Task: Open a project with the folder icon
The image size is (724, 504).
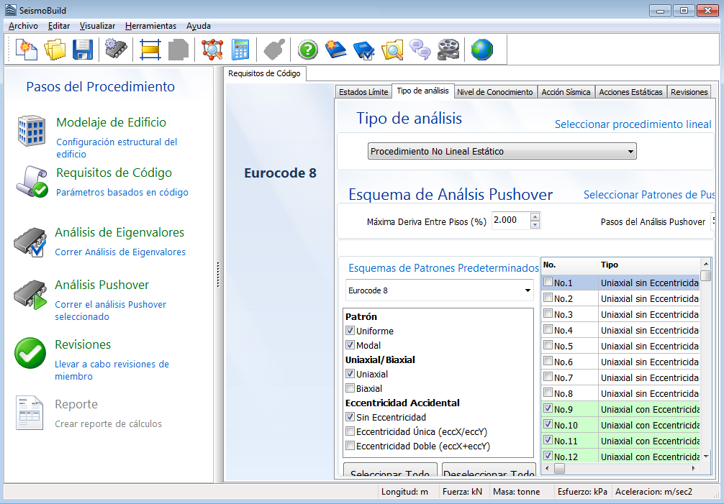Action: point(55,50)
